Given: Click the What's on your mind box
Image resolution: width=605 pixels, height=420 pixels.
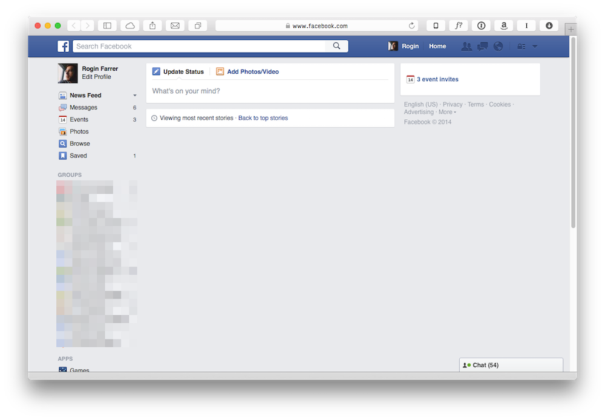Looking at the screenshot, I should (x=270, y=91).
